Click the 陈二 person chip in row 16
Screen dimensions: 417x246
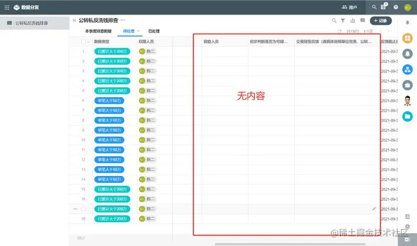[x=148, y=199]
